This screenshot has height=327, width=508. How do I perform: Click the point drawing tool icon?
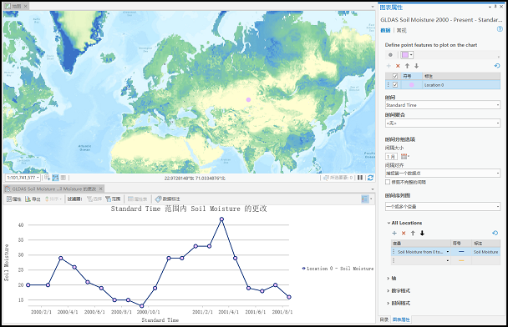click(390, 55)
